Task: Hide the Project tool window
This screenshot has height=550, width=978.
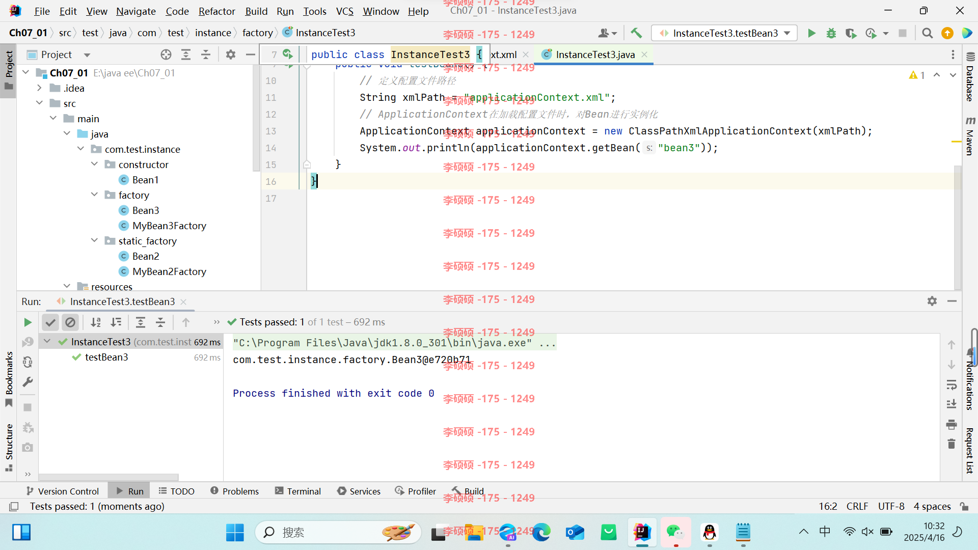Action: pos(250,54)
